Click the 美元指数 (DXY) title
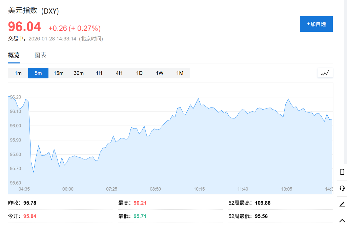Image resolution: width=347 pixels, height=228 pixels. coord(34,11)
